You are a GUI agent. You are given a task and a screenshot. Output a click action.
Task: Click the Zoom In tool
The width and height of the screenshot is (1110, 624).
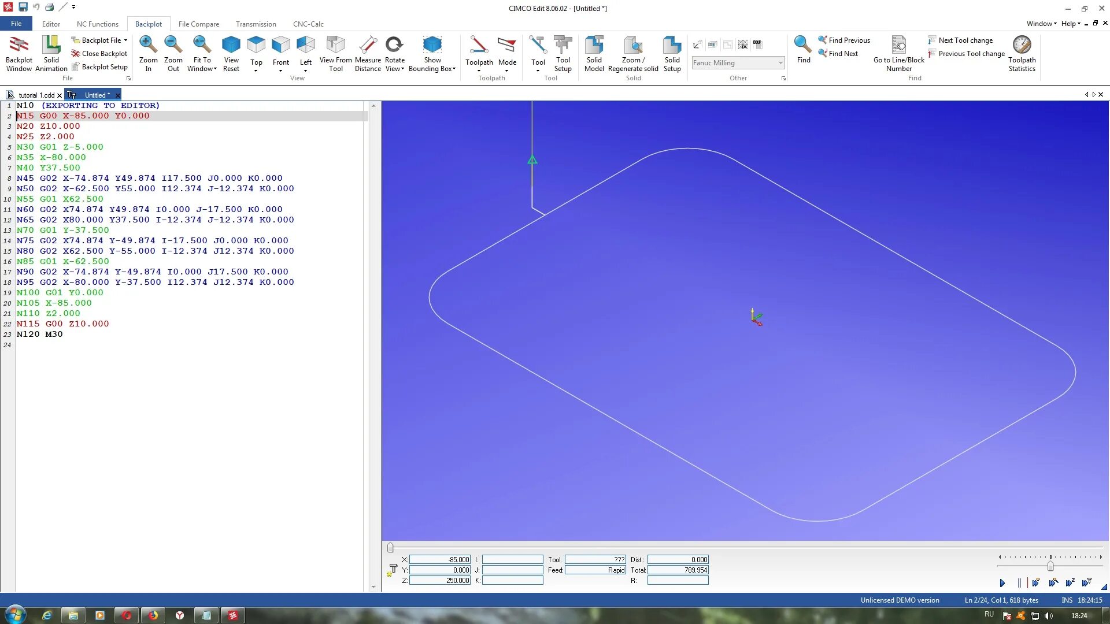(x=148, y=51)
